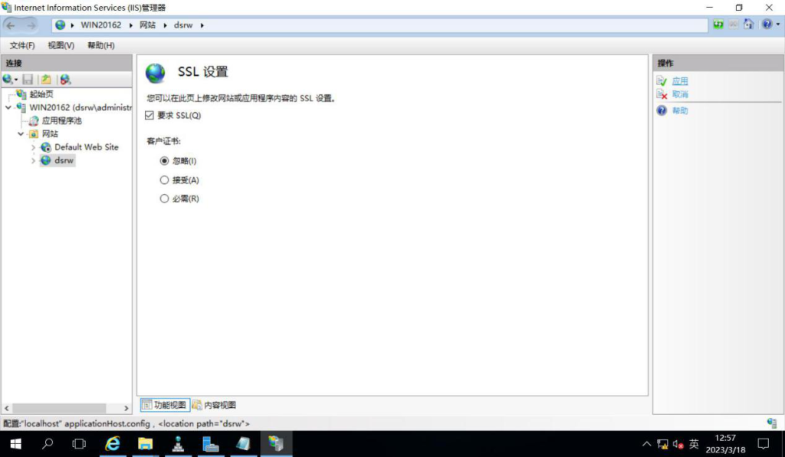Click the Connections pane scrollbar left arrow
The image size is (785, 457).
6,409
